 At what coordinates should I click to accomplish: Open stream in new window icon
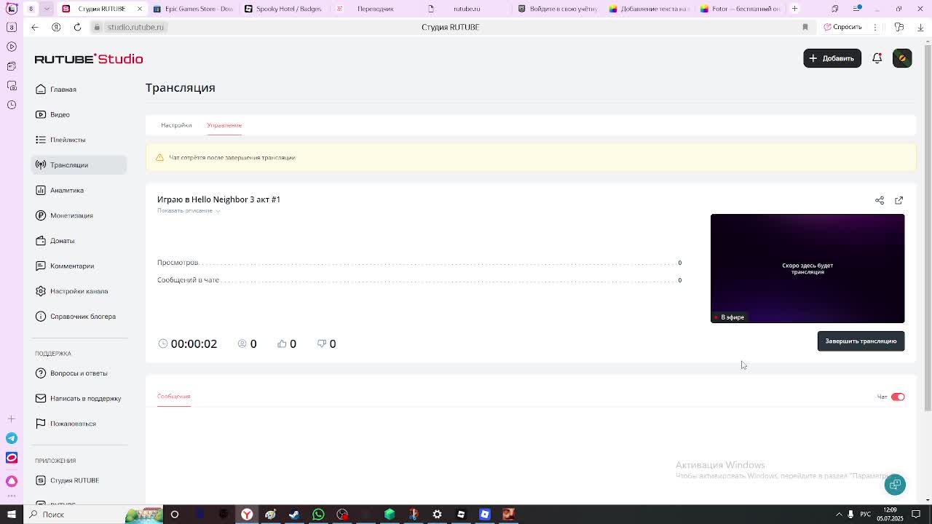(x=899, y=200)
